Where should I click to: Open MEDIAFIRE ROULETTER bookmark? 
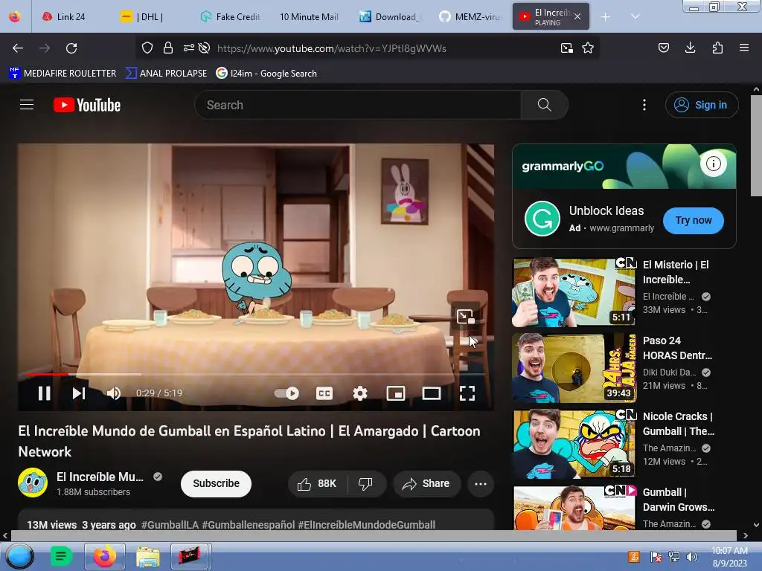[x=63, y=74]
